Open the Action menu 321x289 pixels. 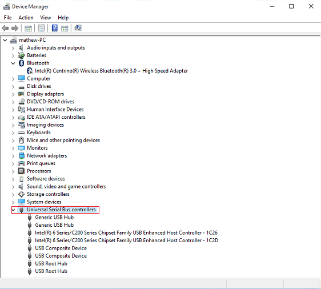[26, 18]
